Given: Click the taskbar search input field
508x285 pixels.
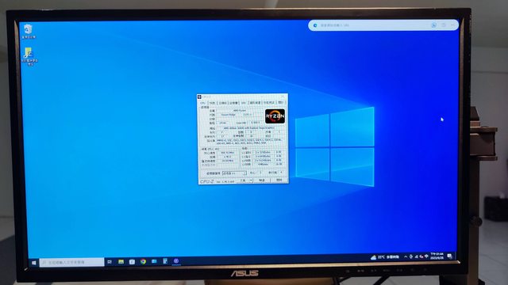Looking at the screenshot, I should pos(72,262).
